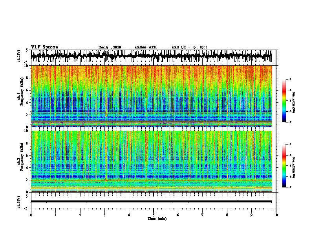Click the "ch.3(V)" waveform axis label

[x=19, y=202]
